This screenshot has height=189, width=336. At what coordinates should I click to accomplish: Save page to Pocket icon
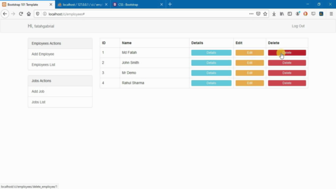[258, 14]
